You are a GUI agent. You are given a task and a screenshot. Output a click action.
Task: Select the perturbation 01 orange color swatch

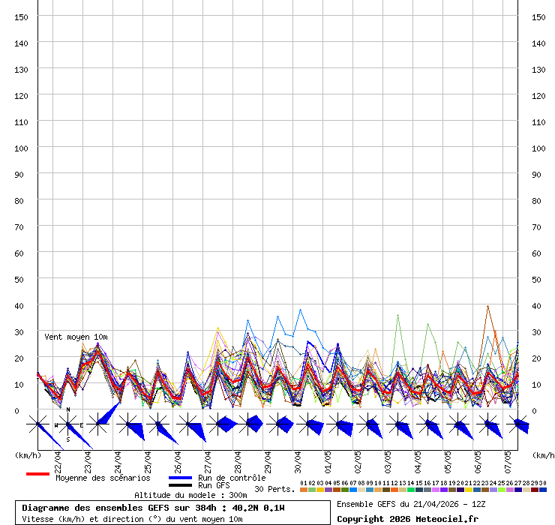303,490
